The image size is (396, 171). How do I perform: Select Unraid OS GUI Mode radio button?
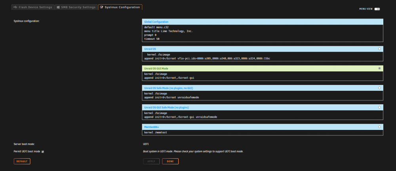[379, 68]
